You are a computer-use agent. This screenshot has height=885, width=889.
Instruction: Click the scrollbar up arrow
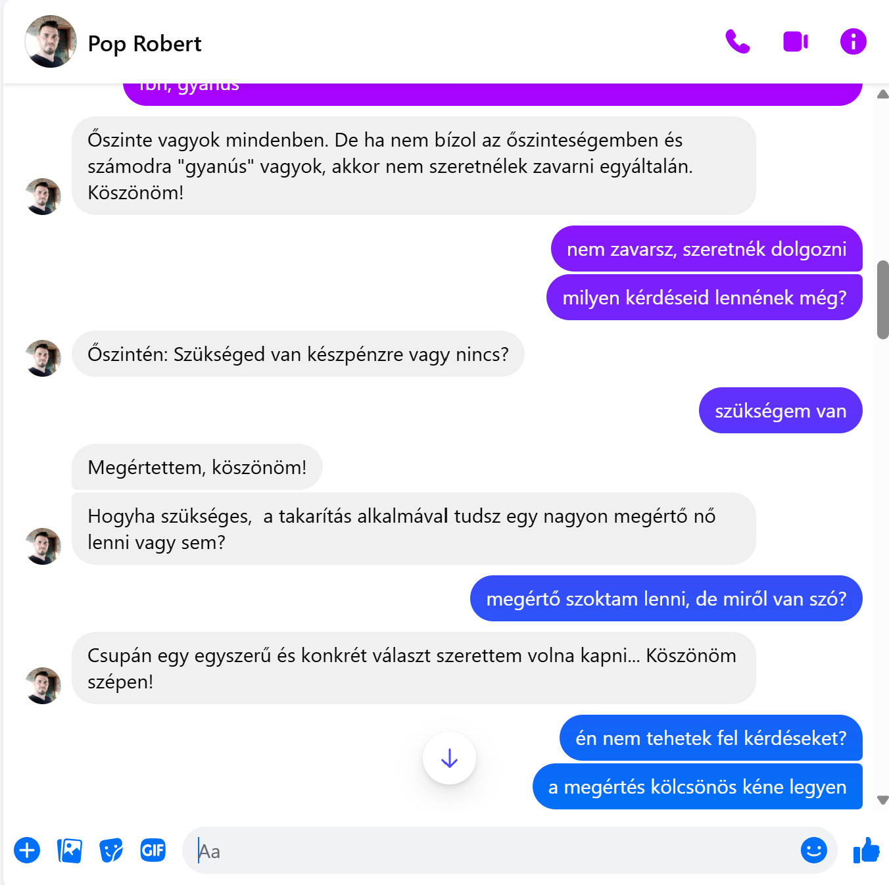click(883, 94)
